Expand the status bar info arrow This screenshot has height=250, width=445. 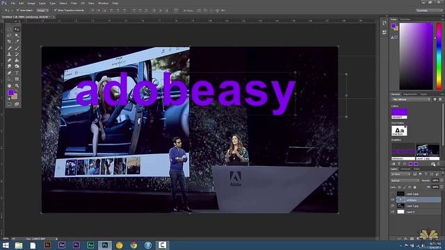[x=56, y=239]
